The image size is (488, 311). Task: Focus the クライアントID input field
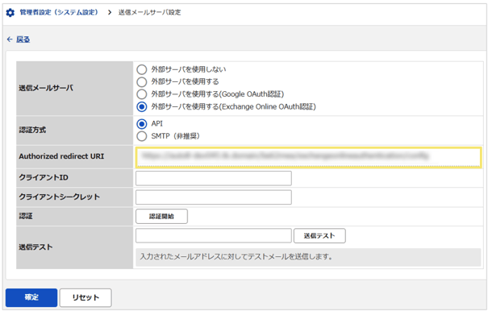coord(214,178)
